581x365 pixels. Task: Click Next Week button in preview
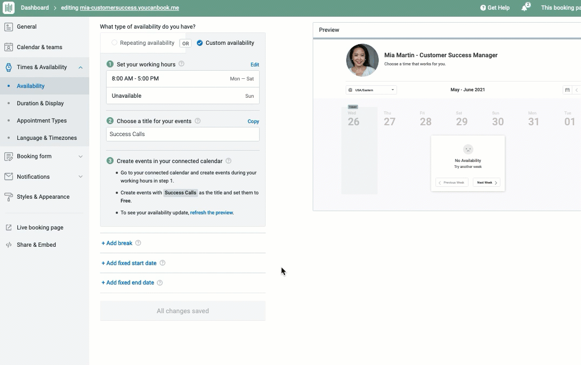click(486, 182)
